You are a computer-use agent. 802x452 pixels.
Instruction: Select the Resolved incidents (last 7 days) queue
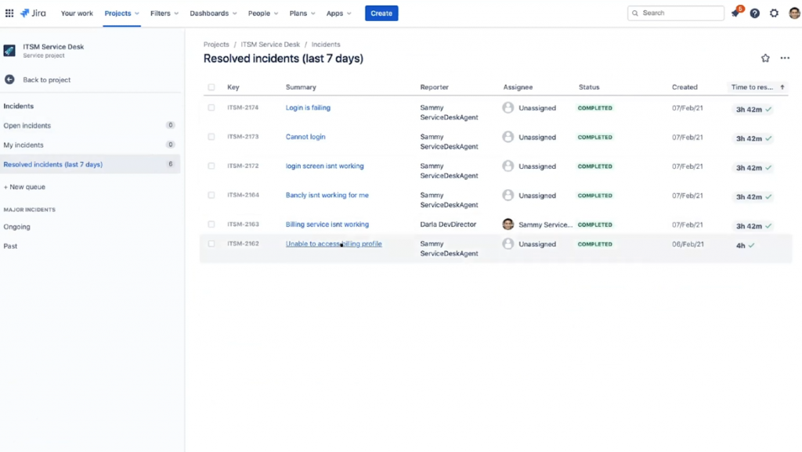(x=89, y=164)
